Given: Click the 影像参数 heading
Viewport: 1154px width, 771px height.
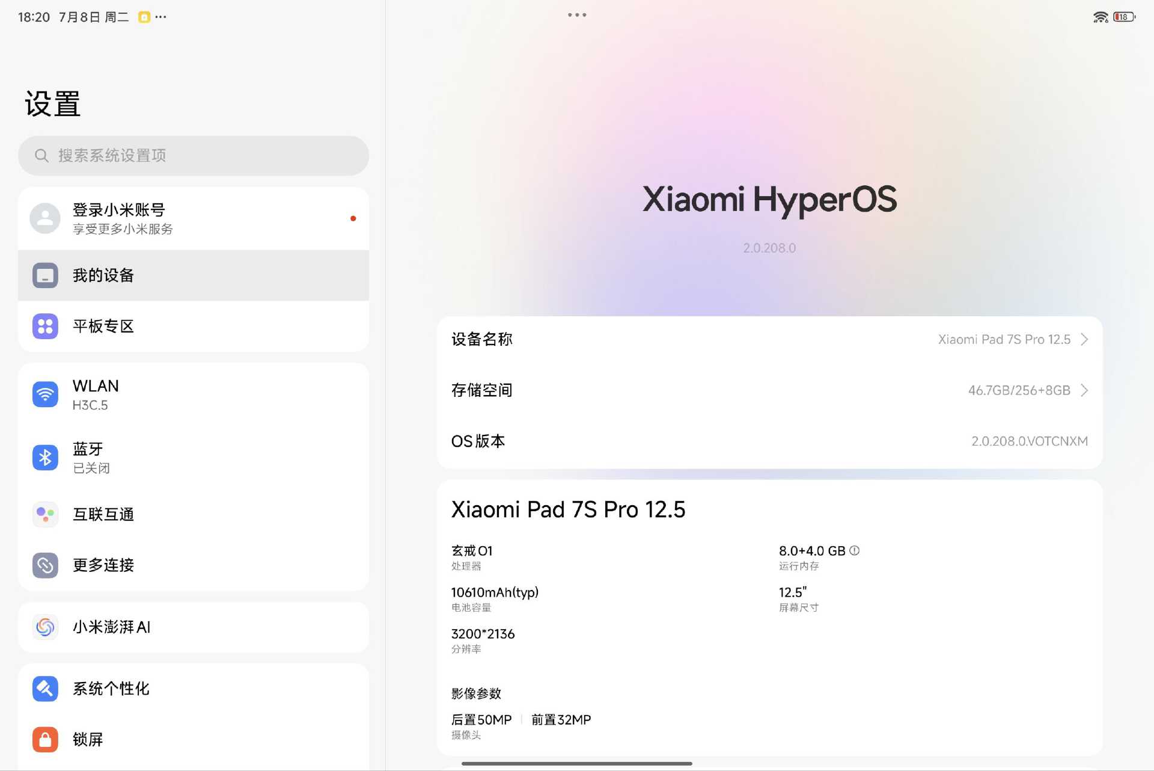Looking at the screenshot, I should pyautogui.click(x=477, y=693).
